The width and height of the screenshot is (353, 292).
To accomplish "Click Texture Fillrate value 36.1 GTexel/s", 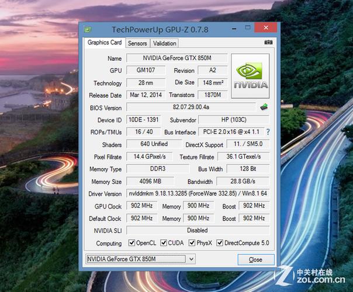I will pos(244,157).
